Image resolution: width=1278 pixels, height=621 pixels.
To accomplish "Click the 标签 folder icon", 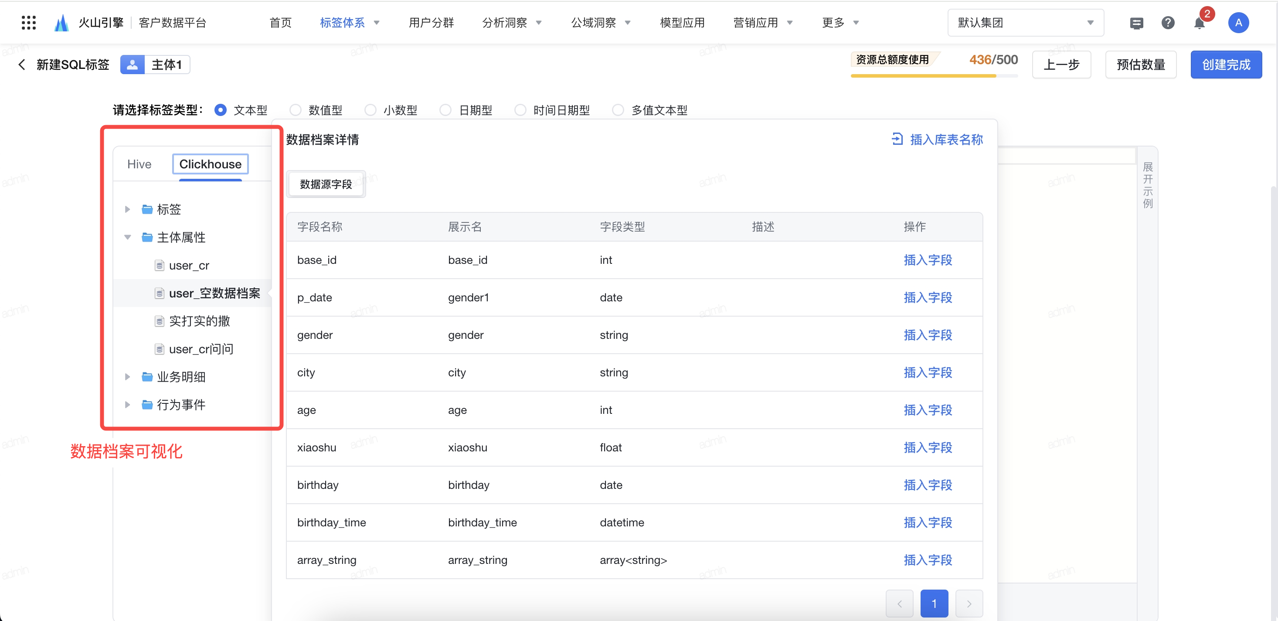I will click(x=147, y=209).
